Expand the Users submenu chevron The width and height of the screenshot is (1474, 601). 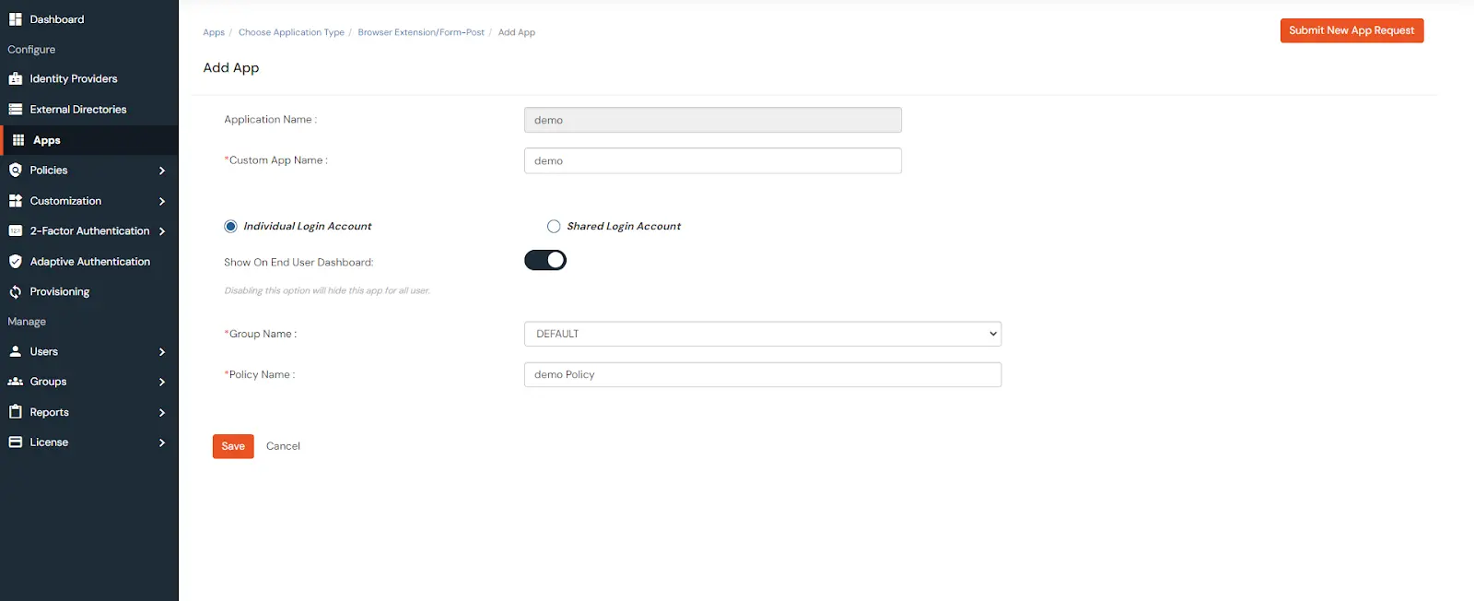click(x=162, y=352)
